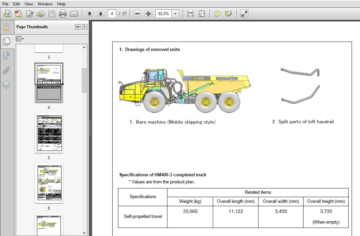Viewport: 360px width, 236px height.
Task: Click the thumbnail scrollbar down arrow
Action: 84,233
